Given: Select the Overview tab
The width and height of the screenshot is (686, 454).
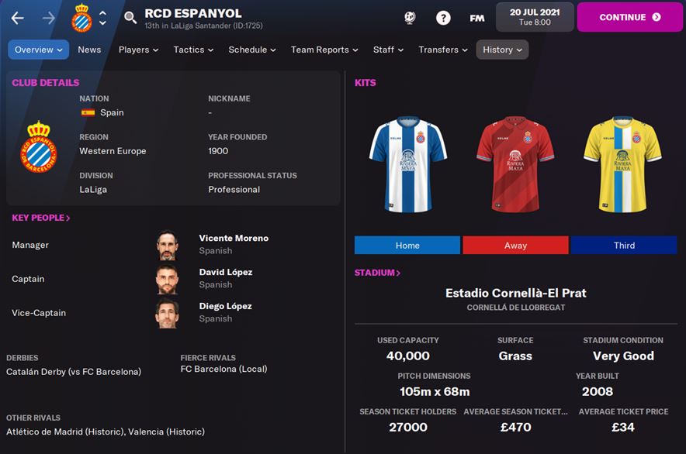Looking at the screenshot, I should 39,50.
